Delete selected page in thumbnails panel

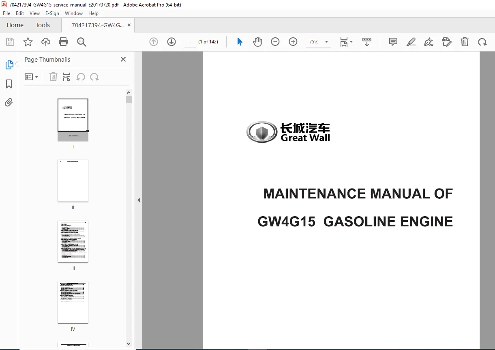click(53, 77)
